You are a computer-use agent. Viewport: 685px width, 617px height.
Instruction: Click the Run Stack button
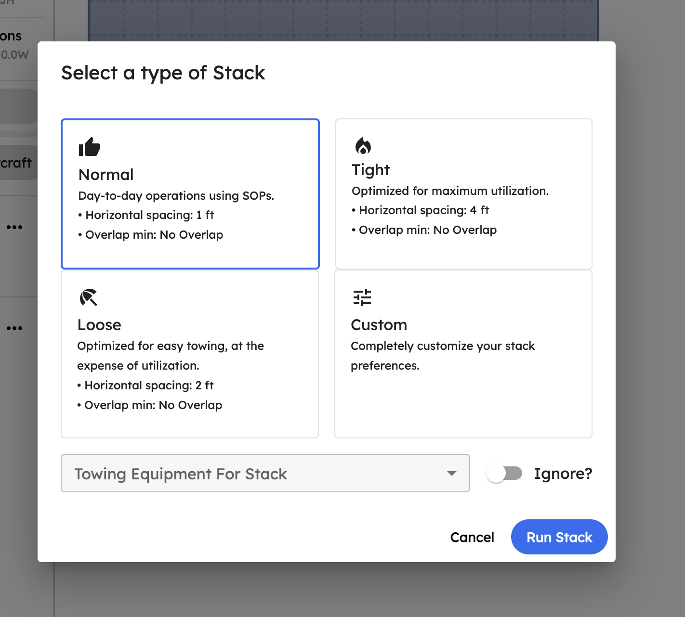(x=559, y=537)
